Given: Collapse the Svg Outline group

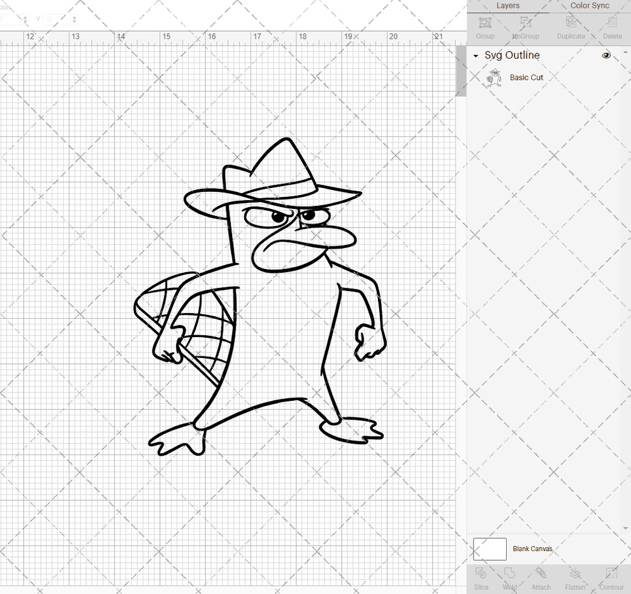Looking at the screenshot, I should (x=474, y=55).
